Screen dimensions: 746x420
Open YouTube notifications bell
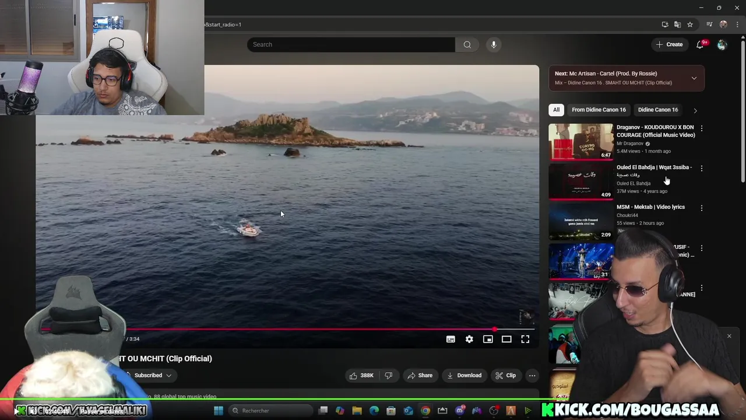[x=701, y=44]
